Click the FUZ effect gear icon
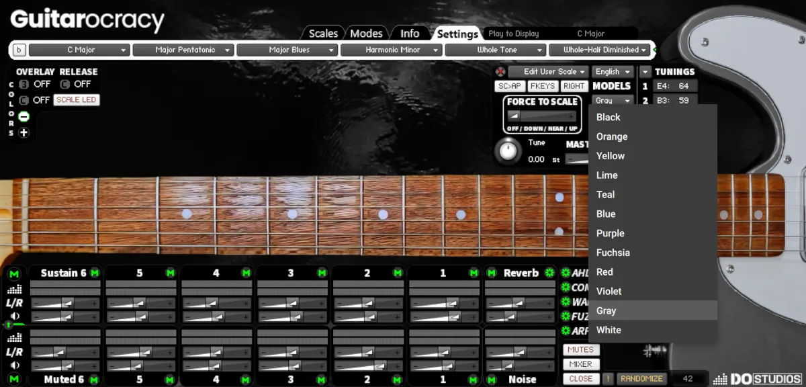The width and height of the screenshot is (806, 387). tap(565, 316)
